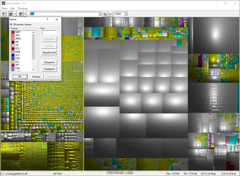Click the up folder toolbar icon
Screen dimensions: 240x176
tap(110, 14)
